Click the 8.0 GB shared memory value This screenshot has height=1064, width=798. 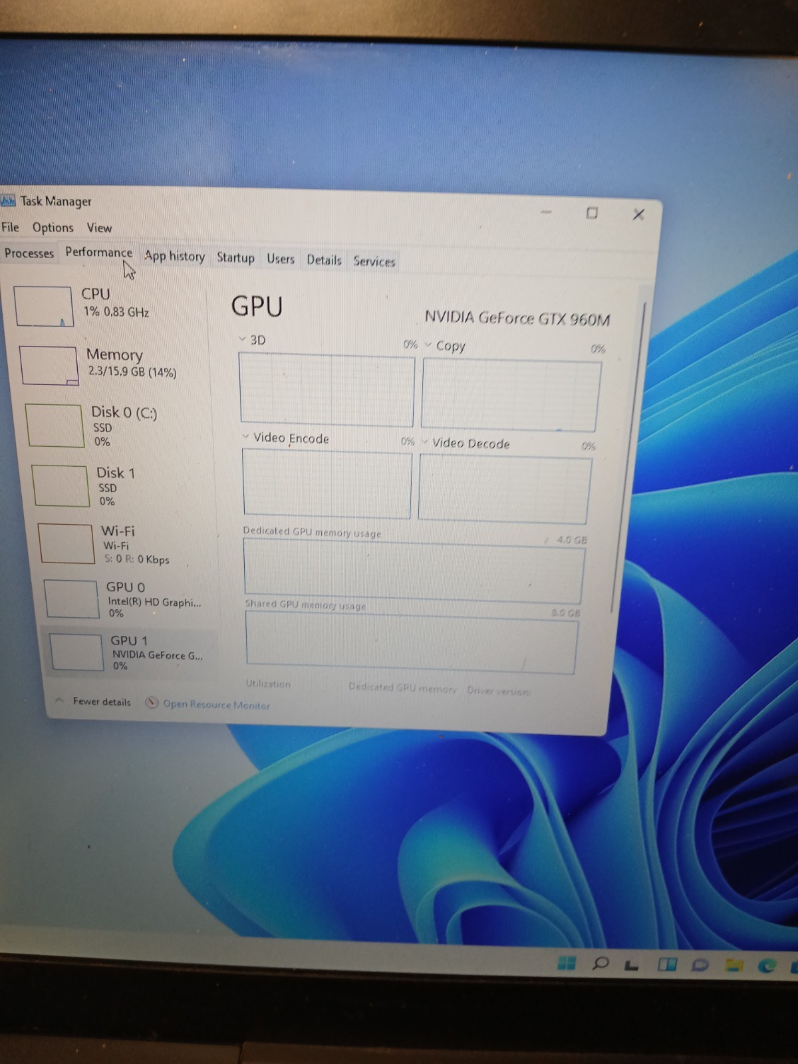coord(566,612)
